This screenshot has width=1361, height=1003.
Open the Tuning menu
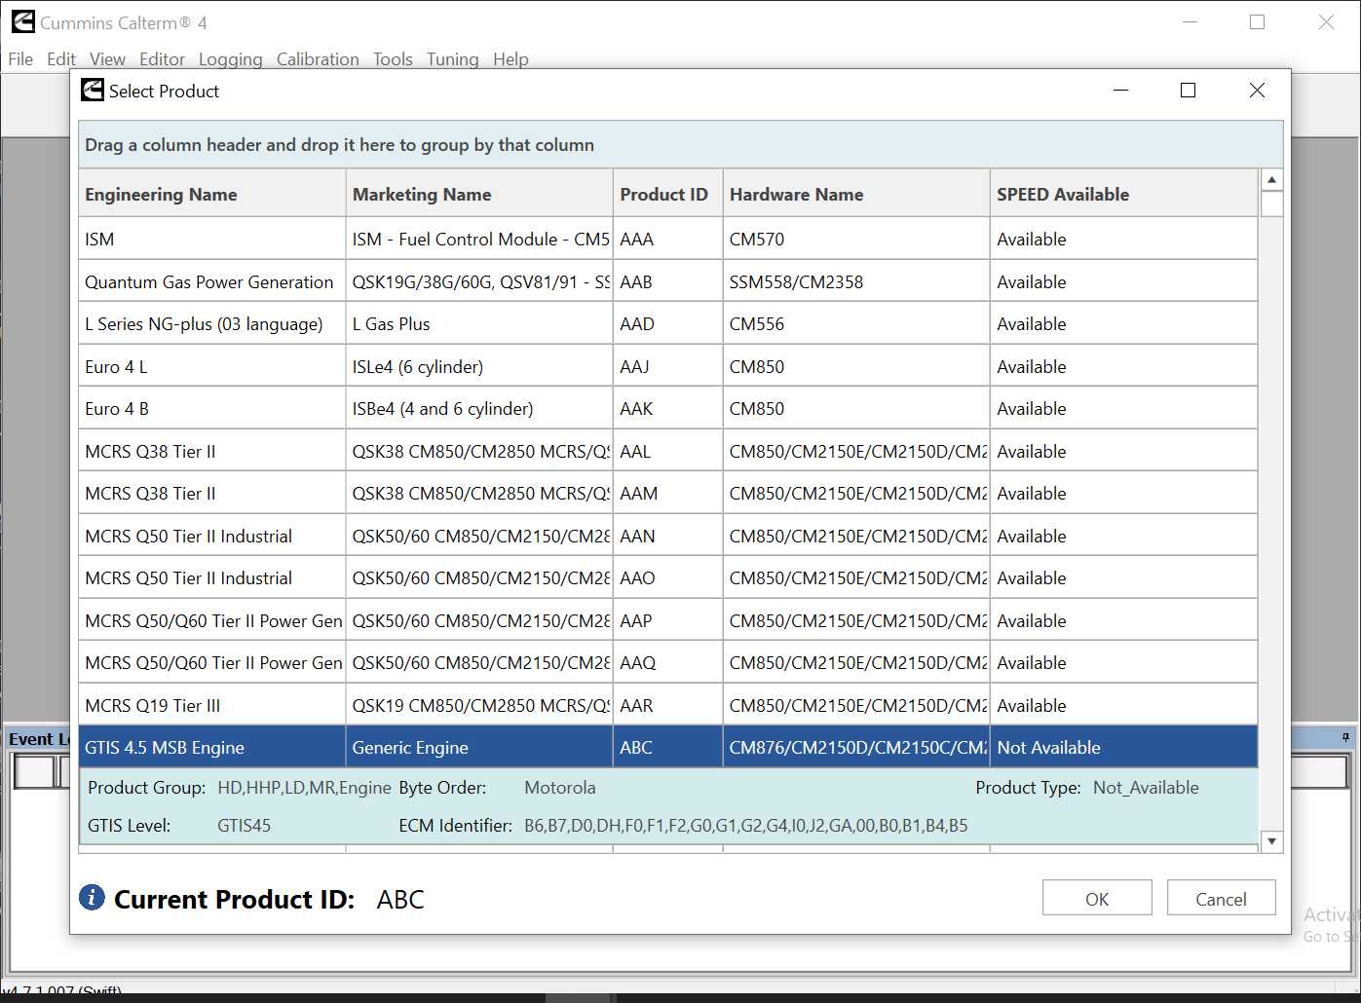tap(452, 59)
